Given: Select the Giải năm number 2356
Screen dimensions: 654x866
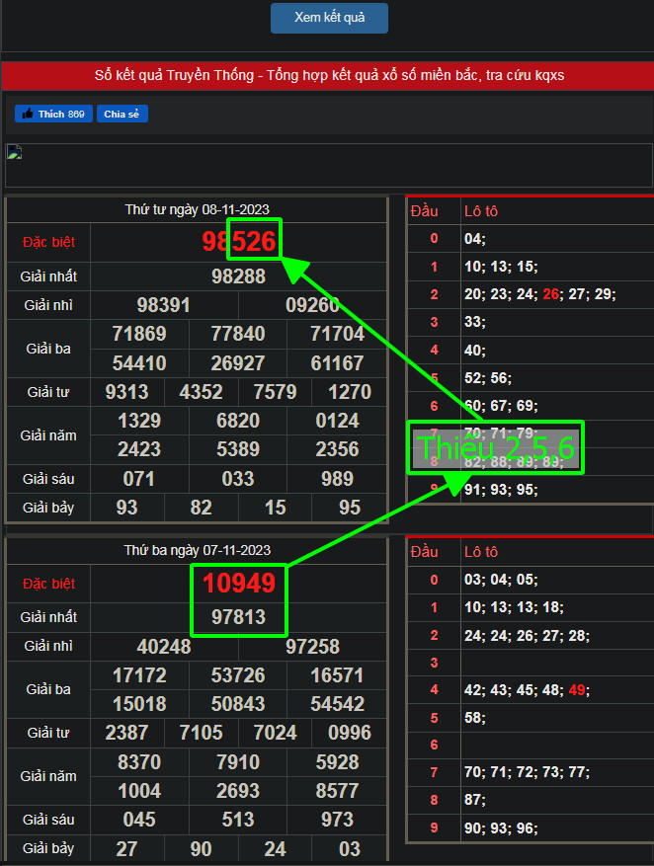Looking at the screenshot, I should pos(337,449).
